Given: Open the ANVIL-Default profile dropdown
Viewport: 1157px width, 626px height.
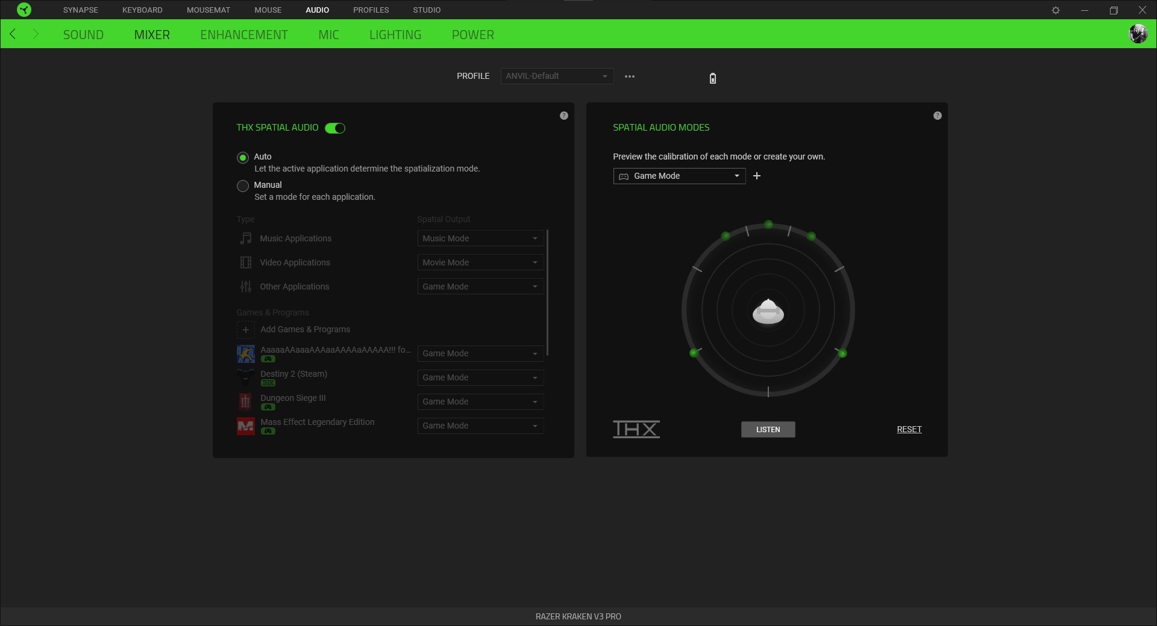Looking at the screenshot, I should coord(556,76).
